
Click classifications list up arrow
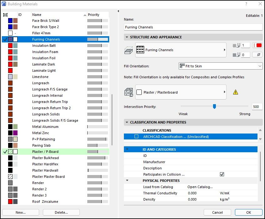tap(260, 130)
